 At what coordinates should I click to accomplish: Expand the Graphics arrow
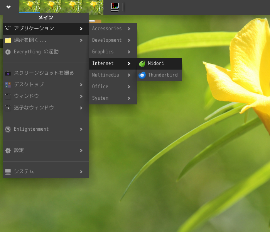pyautogui.click(x=129, y=52)
